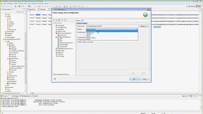Switch to layout.erb editor tab
The height and width of the screenshot is (114, 203).
[x=32, y=9]
